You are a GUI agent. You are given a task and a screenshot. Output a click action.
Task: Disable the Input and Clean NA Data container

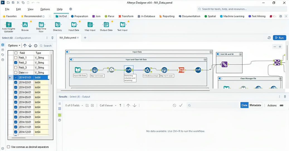pyautogui.click(x=72, y=59)
